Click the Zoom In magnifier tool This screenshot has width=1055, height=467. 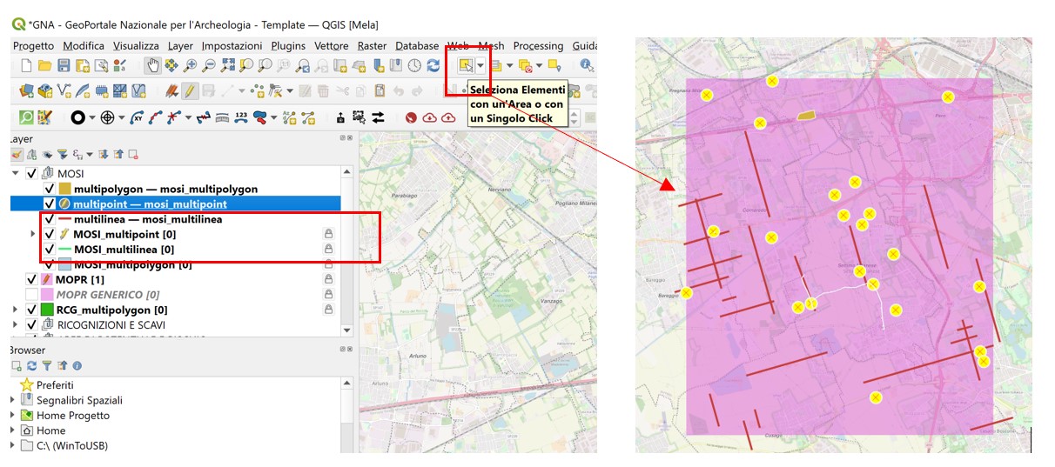click(190, 65)
